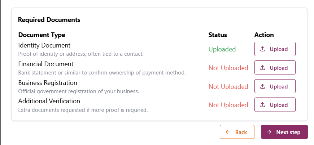Click the Document Type column header

pos(42,35)
